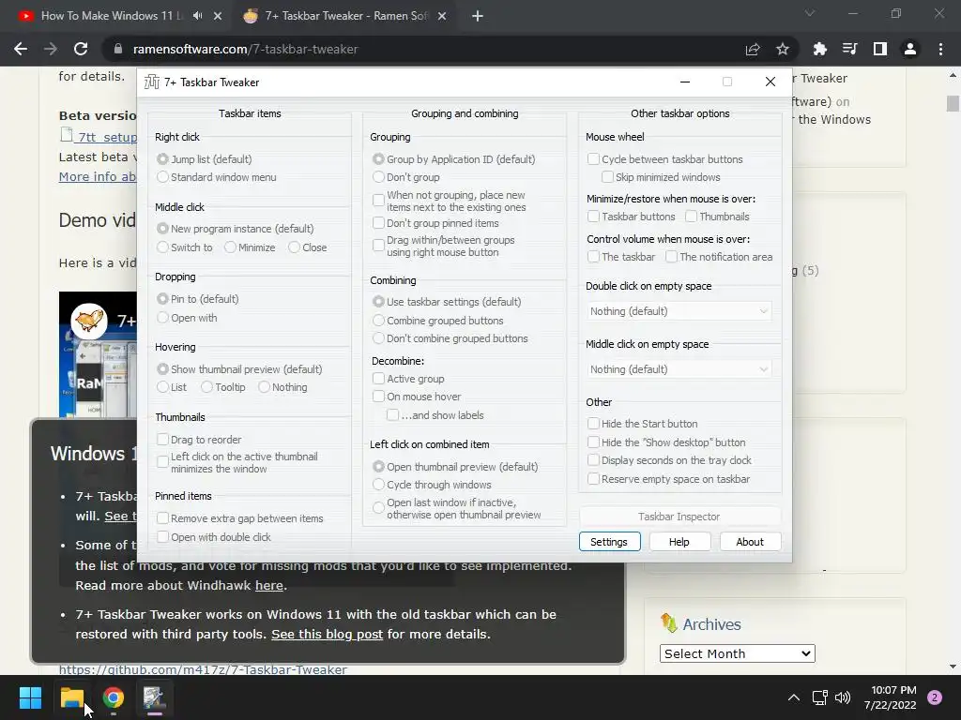Open a new browser tab with plus icon

click(x=478, y=16)
